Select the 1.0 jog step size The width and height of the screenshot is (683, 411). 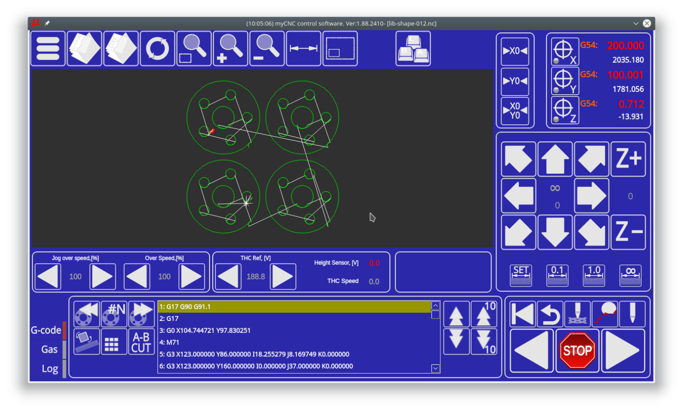coord(593,275)
